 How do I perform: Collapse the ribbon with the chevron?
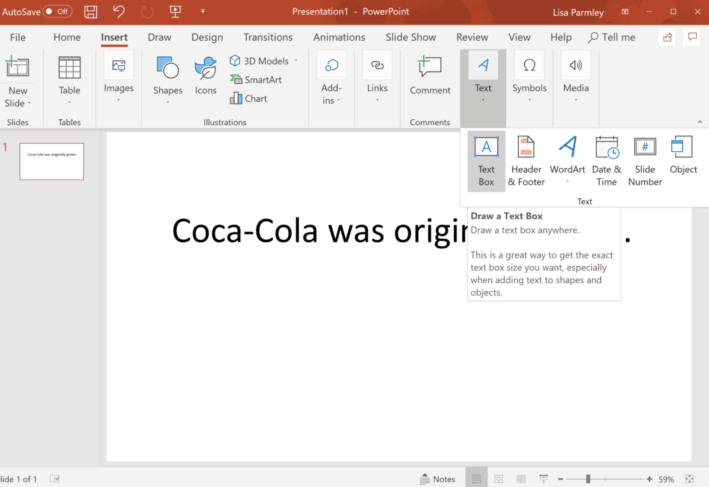point(700,122)
